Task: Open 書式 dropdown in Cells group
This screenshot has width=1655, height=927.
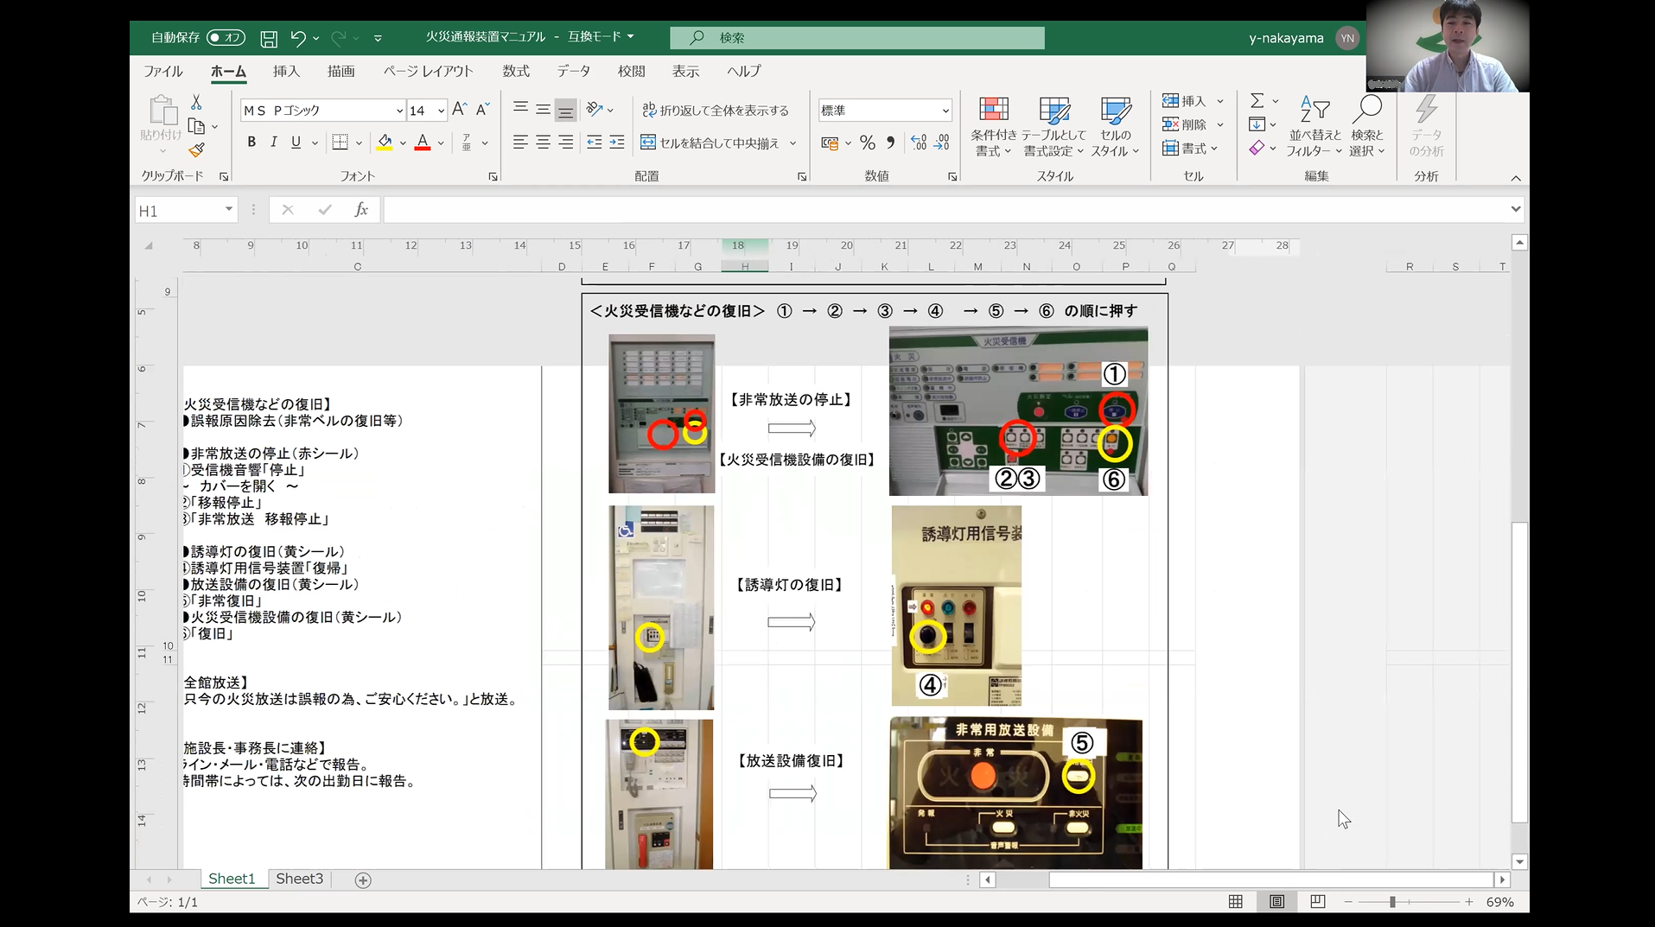Action: pyautogui.click(x=1190, y=149)
